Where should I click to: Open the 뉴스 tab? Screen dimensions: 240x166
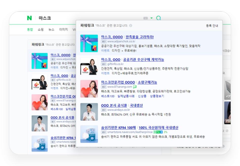pos(51,29)
